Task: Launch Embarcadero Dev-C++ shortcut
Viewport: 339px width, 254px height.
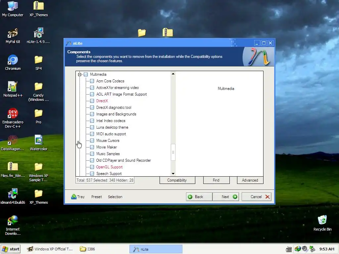Action: (x=13, y=118)
